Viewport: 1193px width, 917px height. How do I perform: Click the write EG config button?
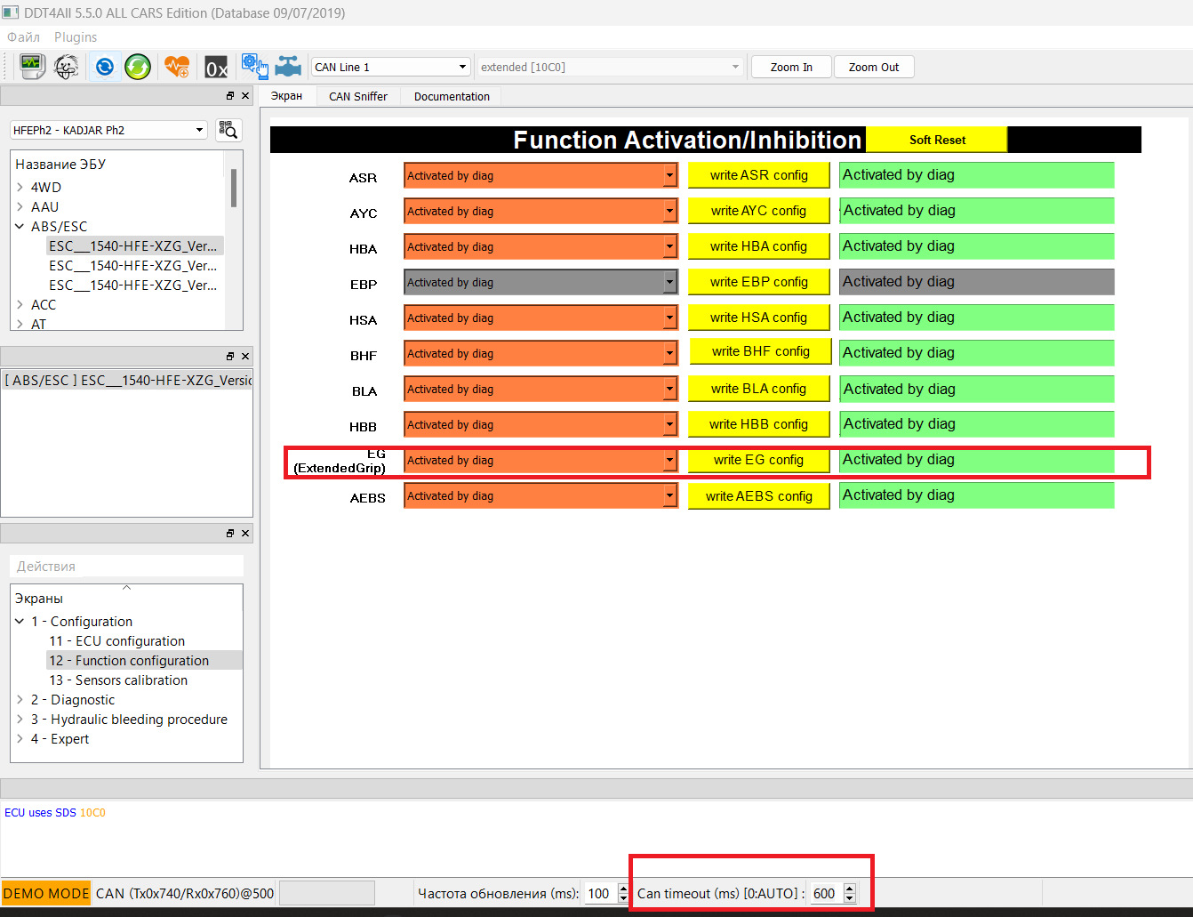(758, 460)
